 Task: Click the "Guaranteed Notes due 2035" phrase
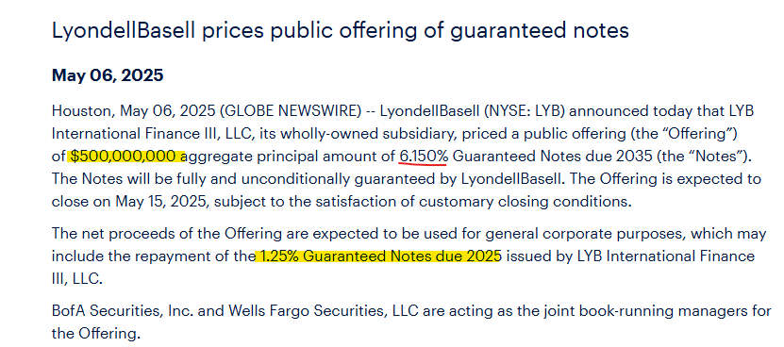552,157
